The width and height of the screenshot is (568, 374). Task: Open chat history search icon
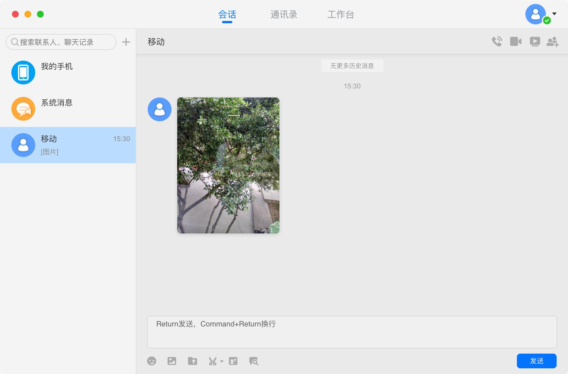(x=254, y=361)
